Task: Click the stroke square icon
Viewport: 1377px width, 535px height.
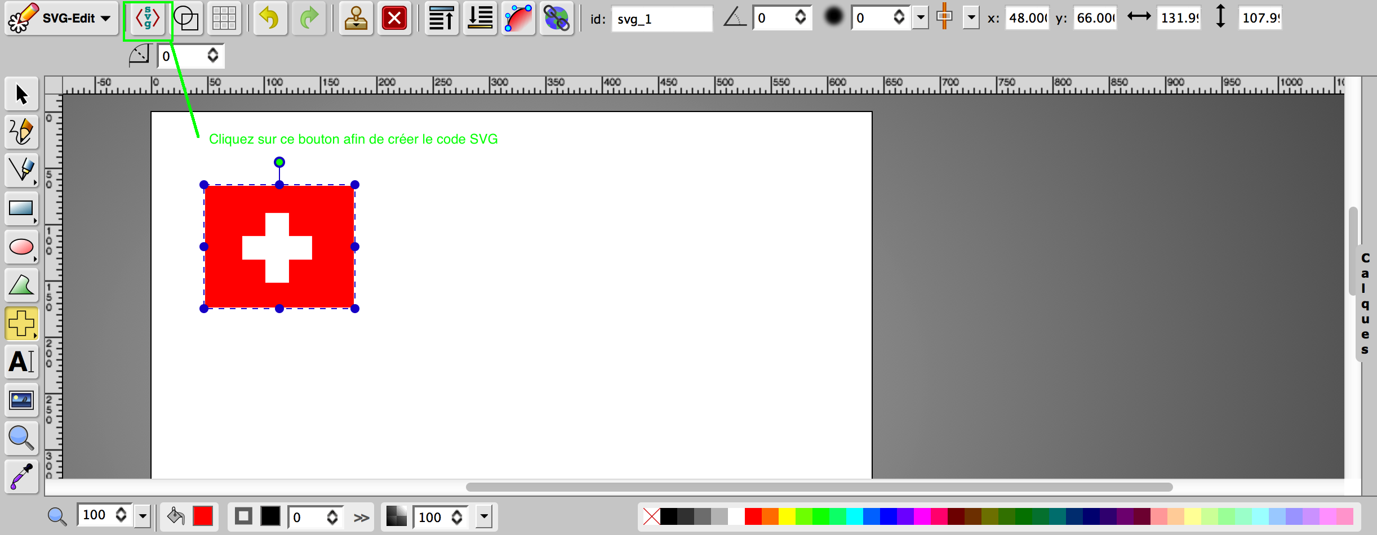Action: pos(243,516)
